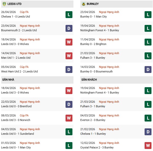Click the Burnley team header title
The image size is (153, 151).
pos(93,4)
